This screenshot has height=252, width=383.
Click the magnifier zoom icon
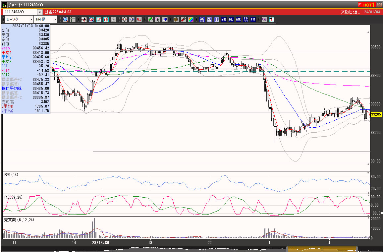[66, 20]
